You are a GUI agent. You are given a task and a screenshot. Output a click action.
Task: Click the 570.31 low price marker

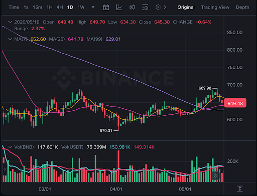(x=106, y=130)
